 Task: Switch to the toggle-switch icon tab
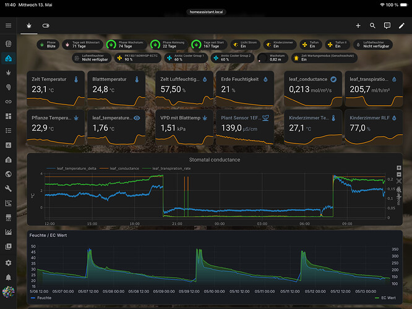46,25
